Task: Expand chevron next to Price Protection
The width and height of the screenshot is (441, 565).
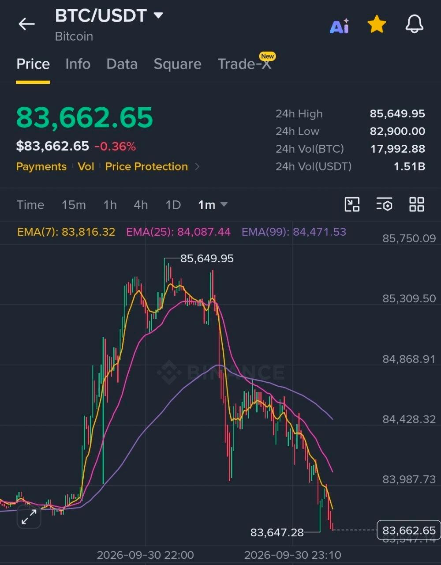Action: (197, 166)
